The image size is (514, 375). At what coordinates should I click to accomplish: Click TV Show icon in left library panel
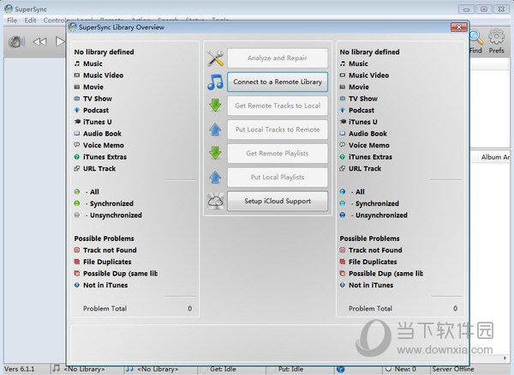click(x=77, y=99)
